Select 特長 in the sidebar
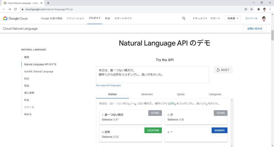Image resolution: width=274 pixels, height=147 pixels. [27, 86]
